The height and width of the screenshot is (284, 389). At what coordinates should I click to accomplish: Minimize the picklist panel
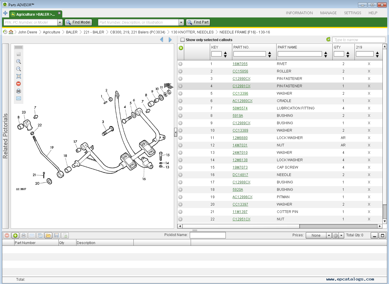coord(375,235)
